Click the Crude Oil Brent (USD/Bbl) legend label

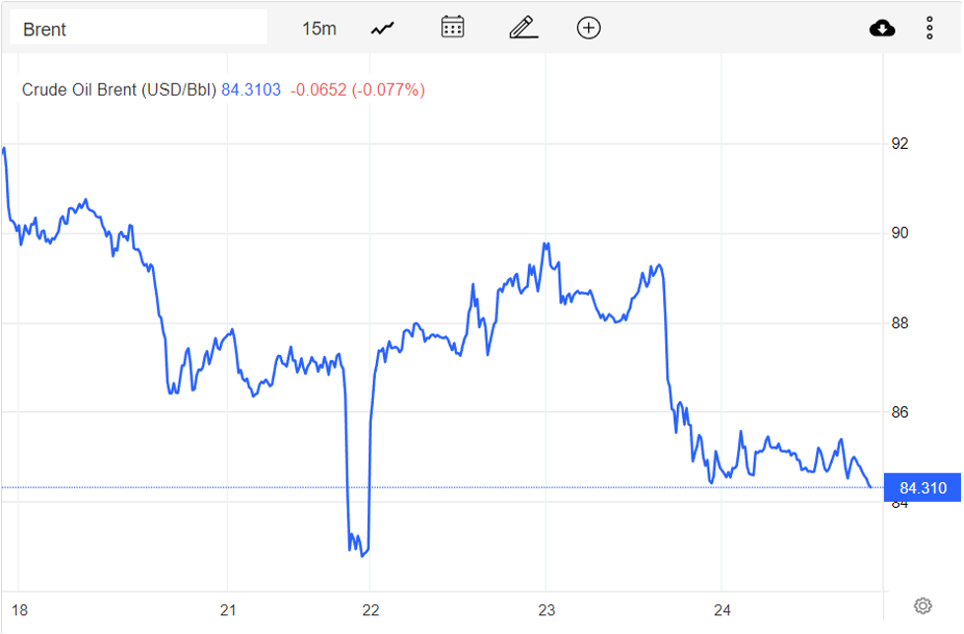pyautogui.click(x=118, y=90)
